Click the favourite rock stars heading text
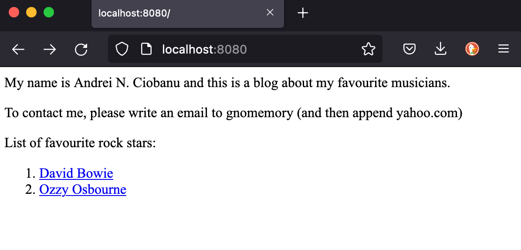Screen dimensions: 521x250 [x=80, y=143]
